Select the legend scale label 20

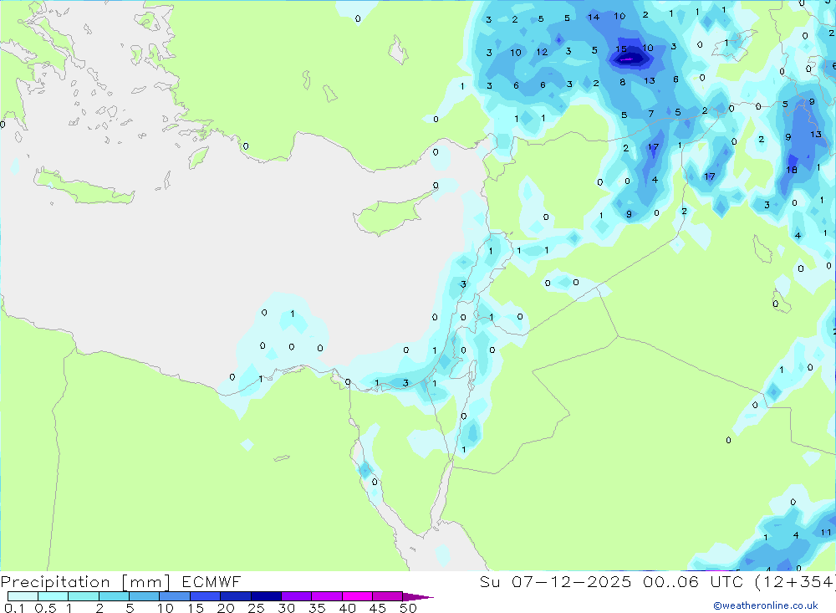click(x=226, y=608)
